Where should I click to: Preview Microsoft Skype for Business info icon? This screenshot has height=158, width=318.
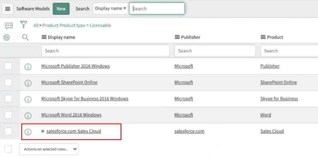coord(28,99)
